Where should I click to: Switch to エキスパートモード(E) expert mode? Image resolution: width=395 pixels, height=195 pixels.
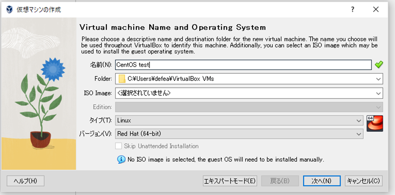[x=230, y=181]
